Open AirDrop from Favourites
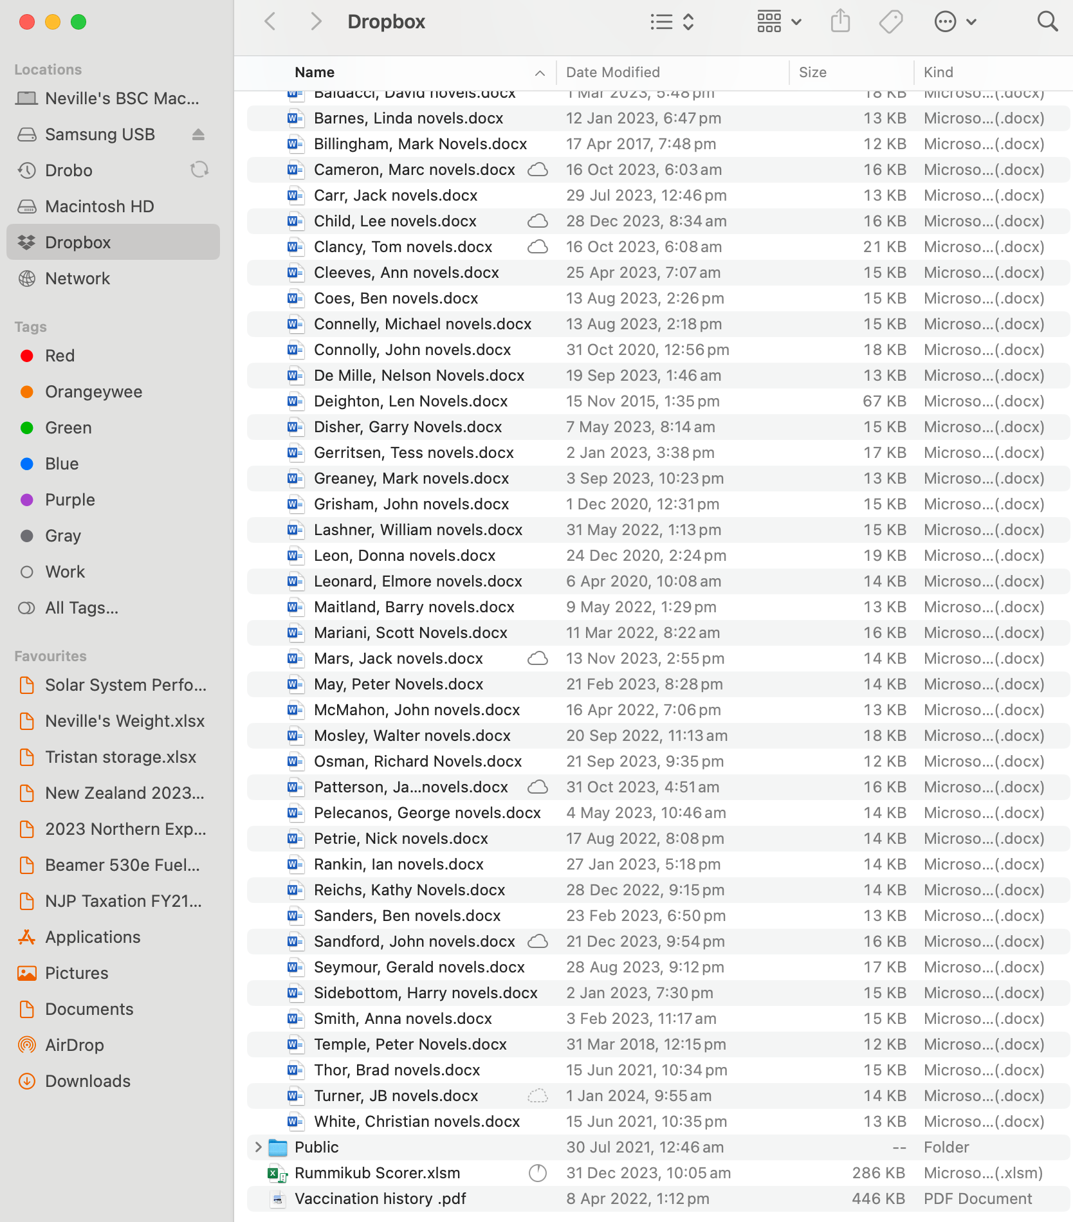Image resolution: width=1073 pixels, height=1222 pixels. [x=113, y=1045]
